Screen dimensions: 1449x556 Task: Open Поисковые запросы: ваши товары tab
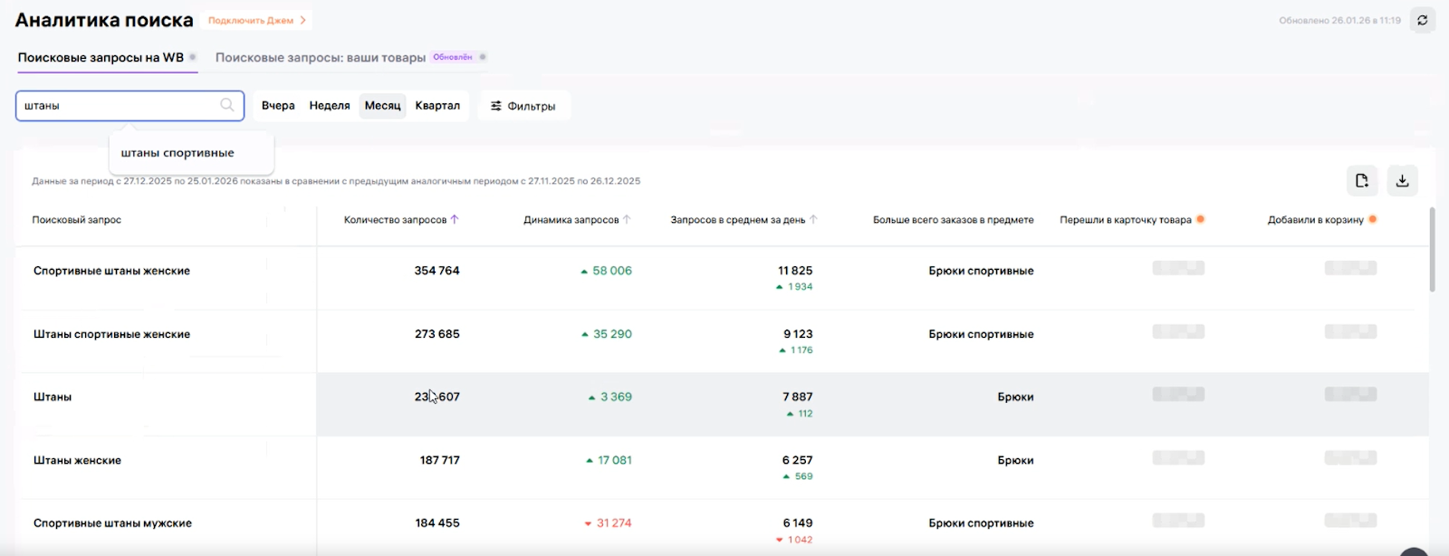pyautogui.click(x=320, y=57)
